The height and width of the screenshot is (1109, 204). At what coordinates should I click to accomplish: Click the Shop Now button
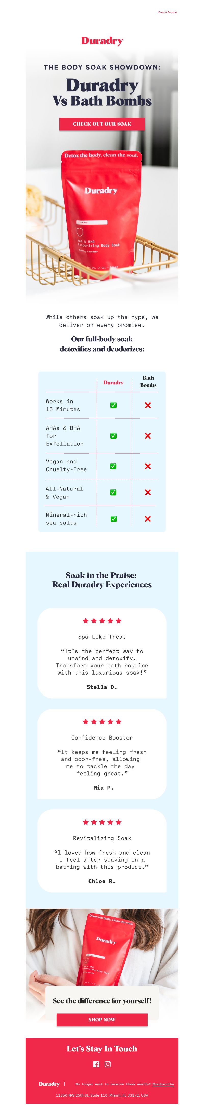pos(102,1020)
